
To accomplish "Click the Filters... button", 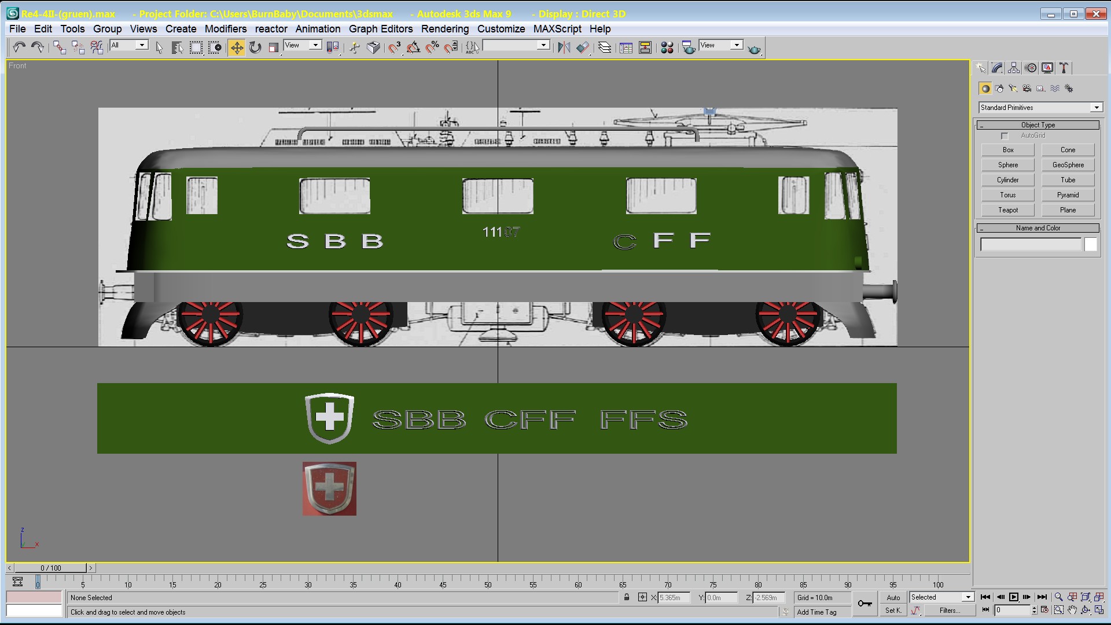I will point(949,611).
